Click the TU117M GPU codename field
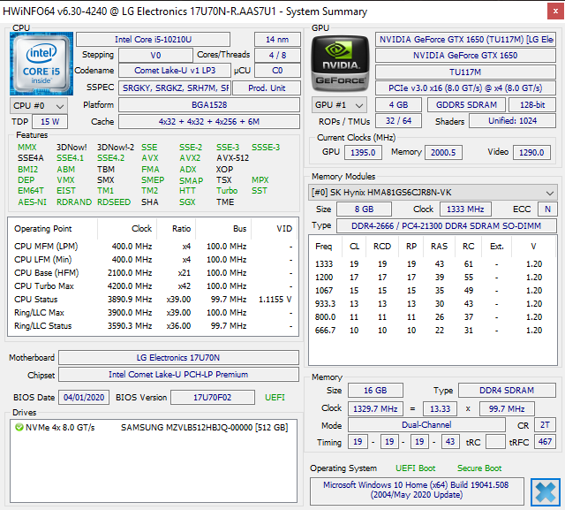The height and width of the screenshot is (510, 565). 465,72
